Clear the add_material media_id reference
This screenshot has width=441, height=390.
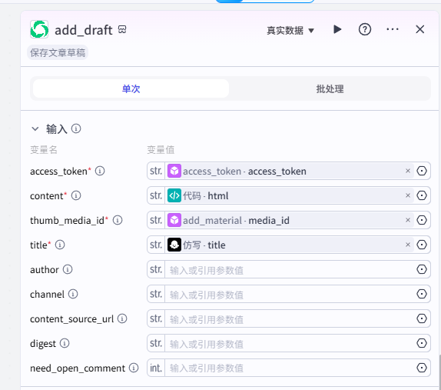408,220
